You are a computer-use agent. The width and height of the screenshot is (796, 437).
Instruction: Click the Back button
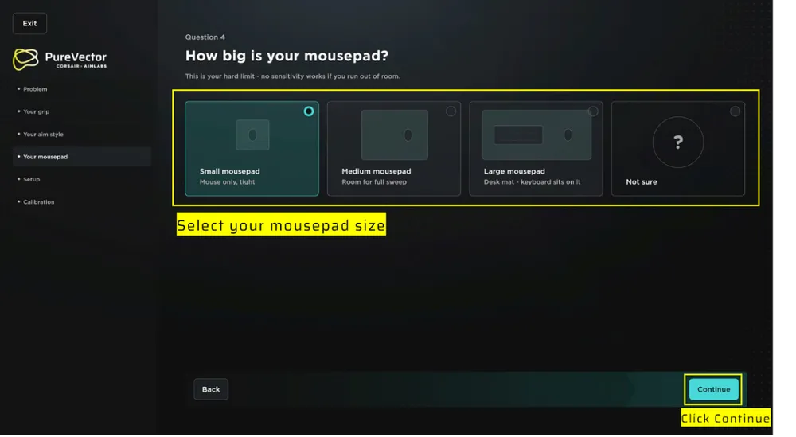pos(211,389)
